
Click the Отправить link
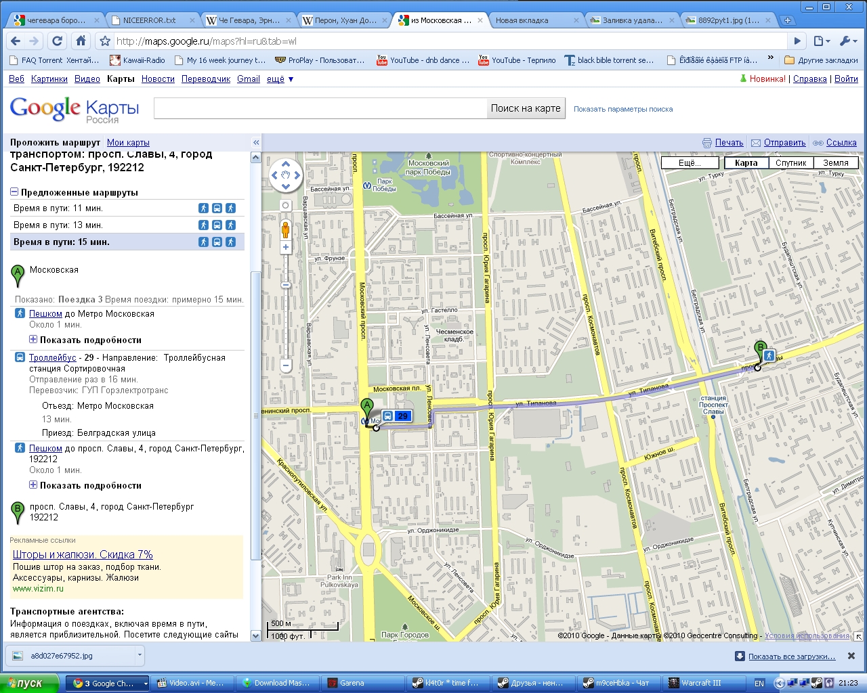click(x=784, y=143)
